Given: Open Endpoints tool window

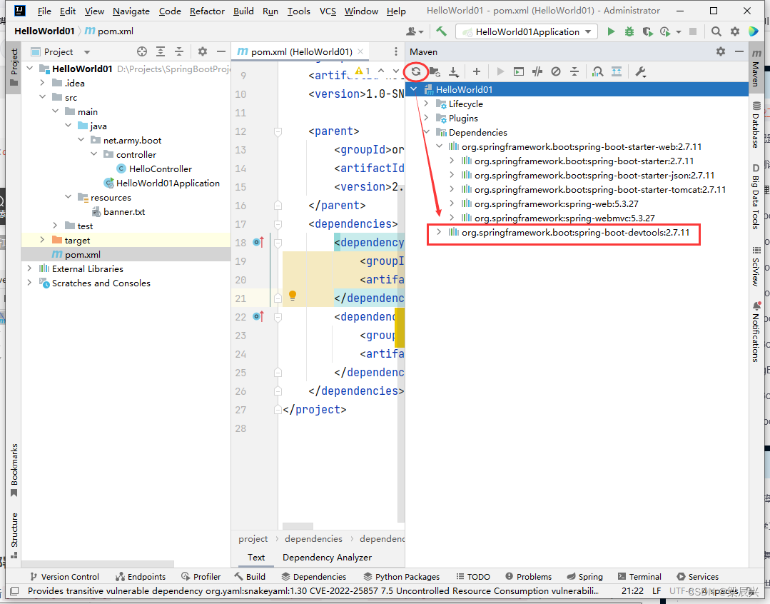Looking at the screenshot, I should pyautogui.click(x=141, y=576).
